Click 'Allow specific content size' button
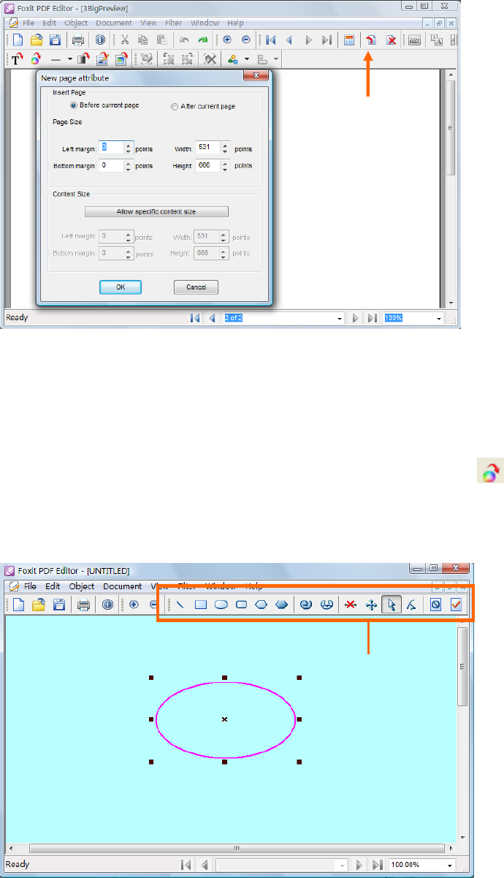 tap(156, 211)
